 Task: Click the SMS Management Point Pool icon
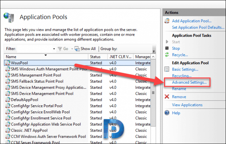[x=8, y=75]
